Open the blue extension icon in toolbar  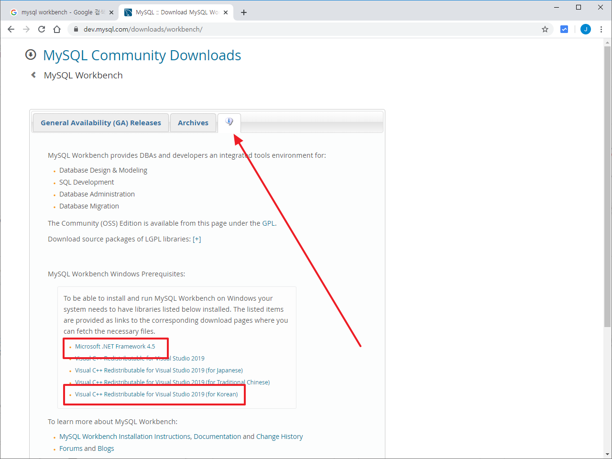(564, 29)
